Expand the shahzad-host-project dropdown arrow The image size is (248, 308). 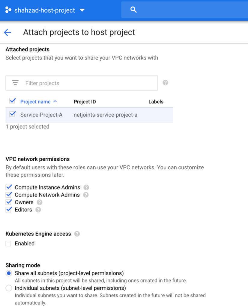click(x=82, y=10)
